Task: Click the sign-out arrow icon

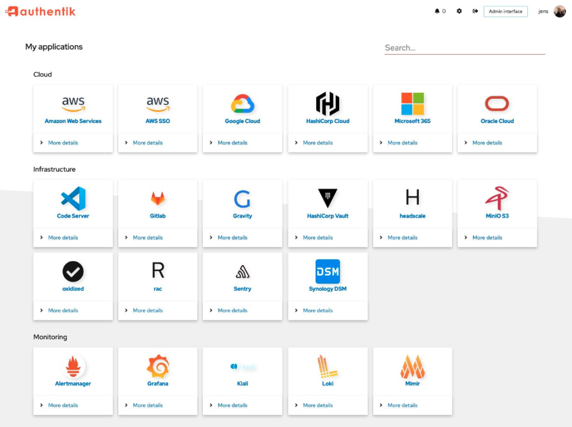Action: 475,11
